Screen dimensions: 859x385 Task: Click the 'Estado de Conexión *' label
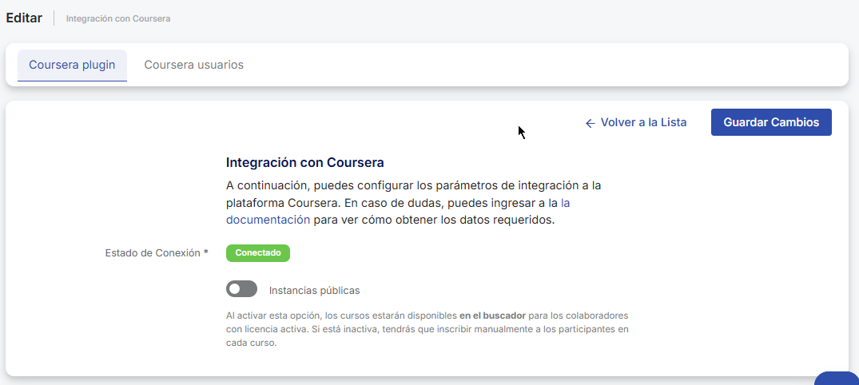(x=157, y=253)
